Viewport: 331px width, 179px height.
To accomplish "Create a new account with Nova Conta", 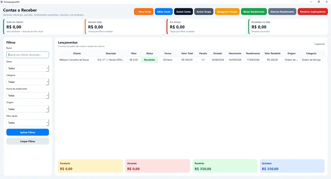I will (x=144, y=12).
